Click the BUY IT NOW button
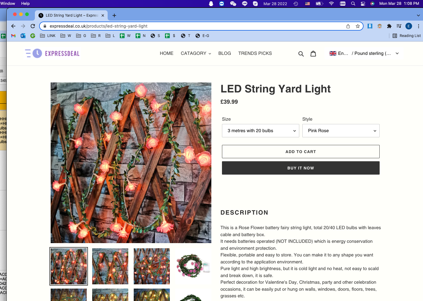This screenshot has width=423, height=301. (301, 168)
